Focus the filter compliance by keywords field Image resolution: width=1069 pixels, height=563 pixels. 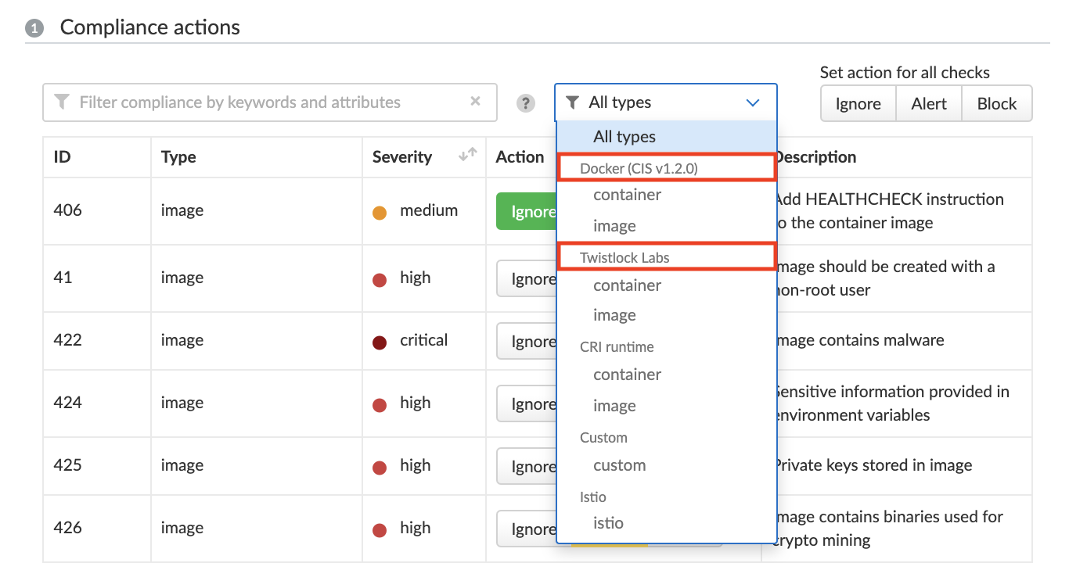click(x=270, y=102)
